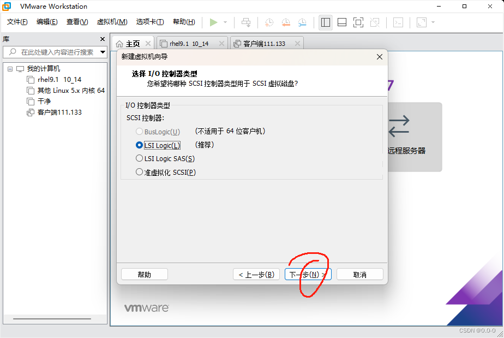504x338 pixels.
Task: Close the 客户端111.133 tab
Action: (297, 44)
